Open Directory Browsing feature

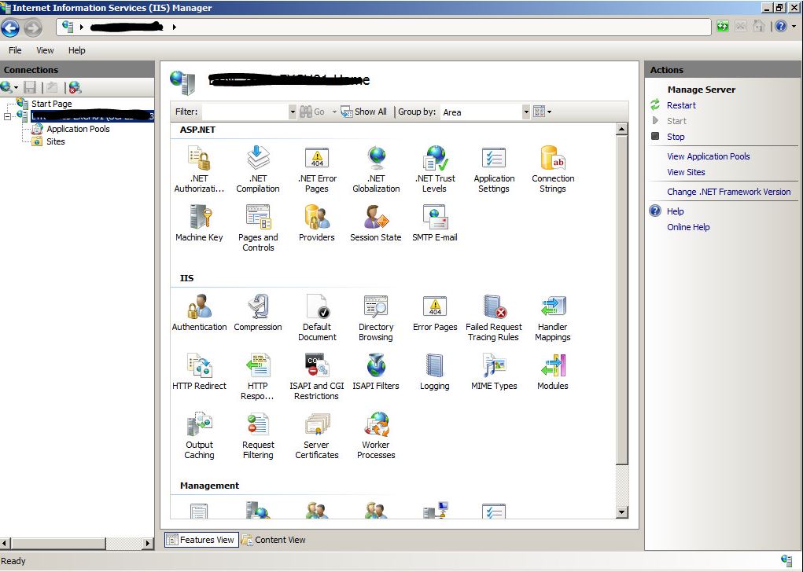[x=376, y=317]
